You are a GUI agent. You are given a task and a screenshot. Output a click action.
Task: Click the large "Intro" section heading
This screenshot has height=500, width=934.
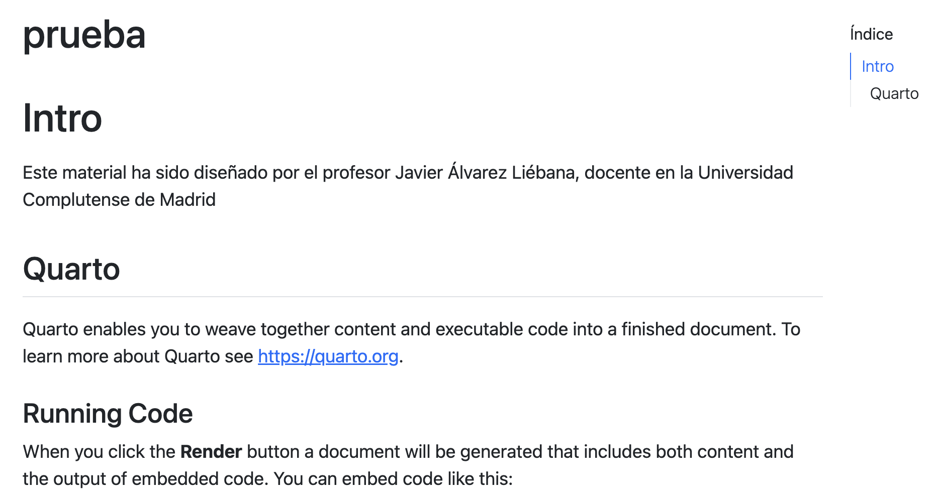click(x=62, y=118)
